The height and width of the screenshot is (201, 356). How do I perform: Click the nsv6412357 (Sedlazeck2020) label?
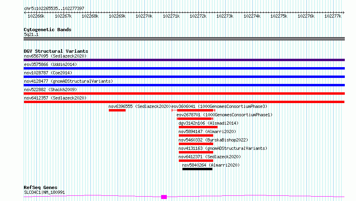pyautogui.click(x=55, y=98)
